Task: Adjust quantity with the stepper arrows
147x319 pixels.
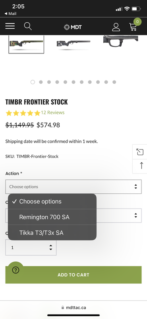Action: (x=51, y=247)
